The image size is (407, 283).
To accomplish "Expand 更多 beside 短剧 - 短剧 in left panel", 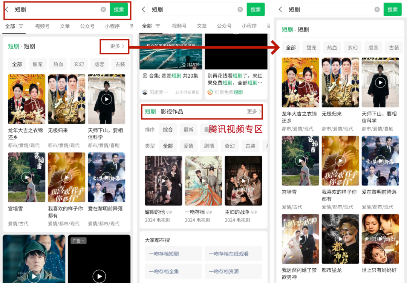I will [117, 46].
